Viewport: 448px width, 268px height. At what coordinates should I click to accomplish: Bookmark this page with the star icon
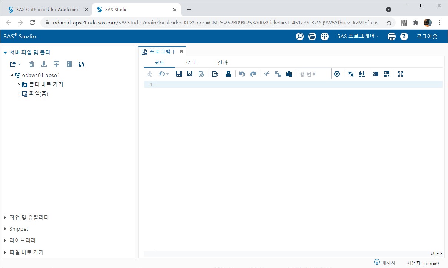[389, 23]
